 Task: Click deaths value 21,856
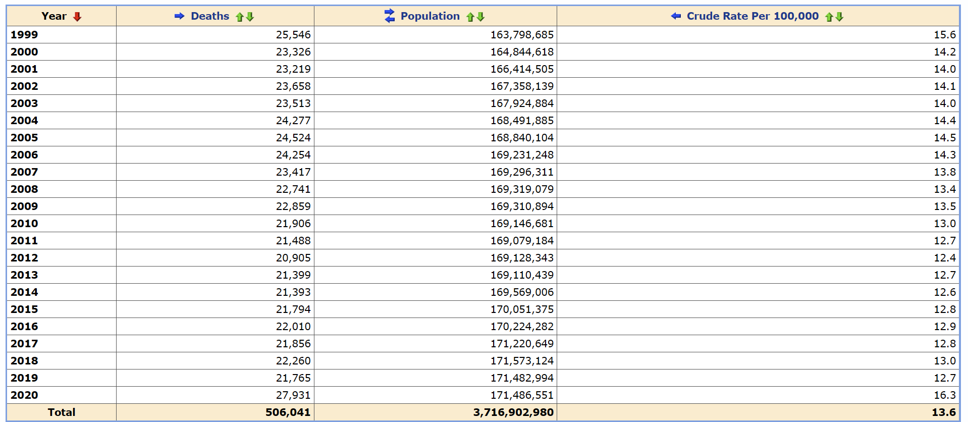[293, 344]
